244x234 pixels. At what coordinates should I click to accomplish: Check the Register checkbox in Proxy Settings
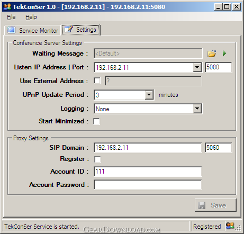(x=97, y=159)
